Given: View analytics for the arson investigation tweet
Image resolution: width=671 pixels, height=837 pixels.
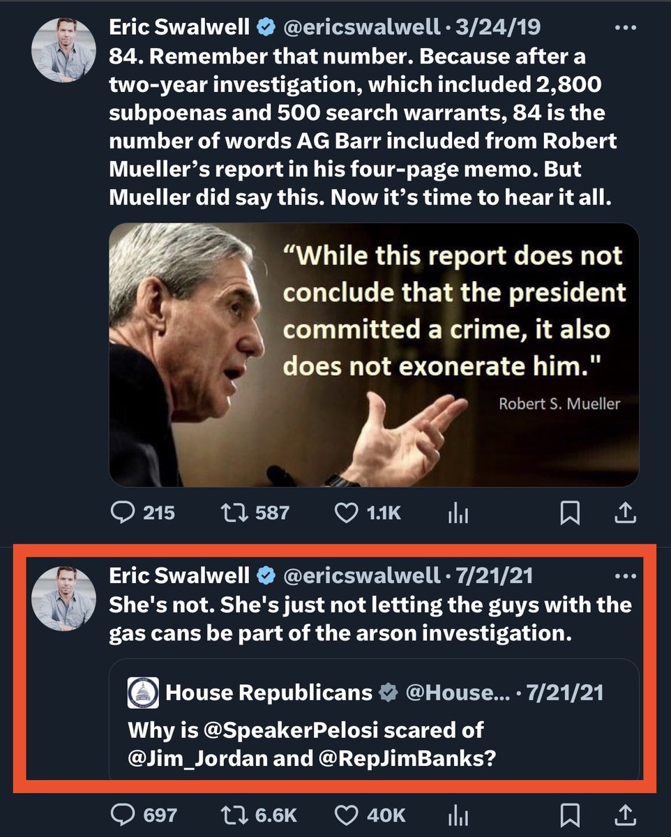Looking at the screenshot, I should [458, 815].
